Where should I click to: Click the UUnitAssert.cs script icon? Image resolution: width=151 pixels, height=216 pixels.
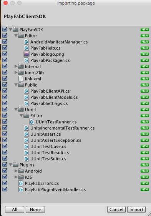[x=26, y=134]
